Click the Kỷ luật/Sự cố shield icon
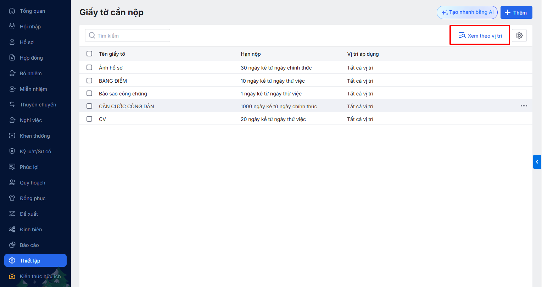This screenshot has height=287, width=542. click(12, 151)
